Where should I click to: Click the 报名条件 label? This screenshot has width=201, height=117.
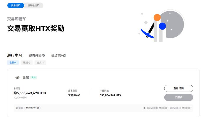72,91
